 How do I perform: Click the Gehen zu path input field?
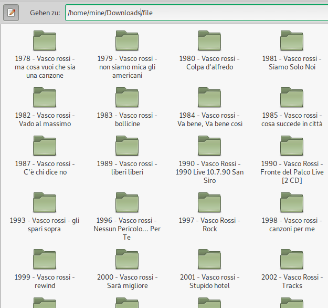pos(197,13)
